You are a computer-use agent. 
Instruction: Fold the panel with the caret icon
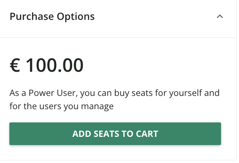tap(220, 17)
